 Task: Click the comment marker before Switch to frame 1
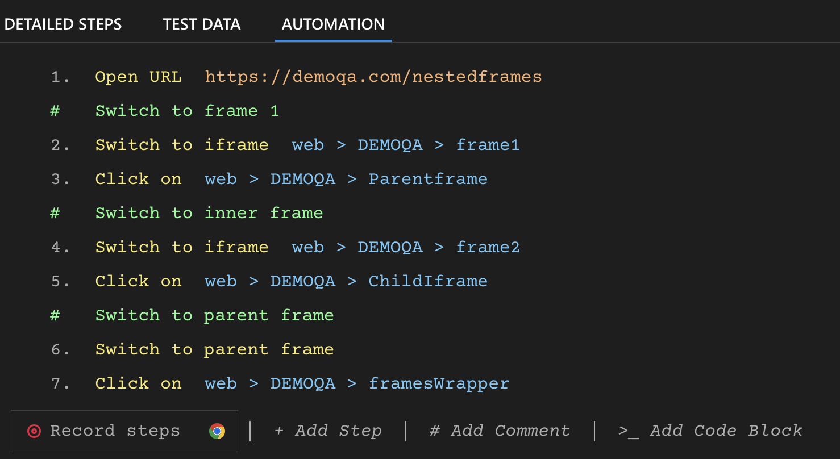pos(54,110)
